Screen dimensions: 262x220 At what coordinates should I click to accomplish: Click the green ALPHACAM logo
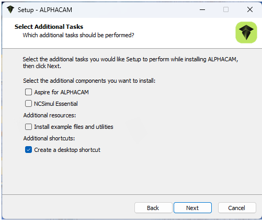click(246, 32)
